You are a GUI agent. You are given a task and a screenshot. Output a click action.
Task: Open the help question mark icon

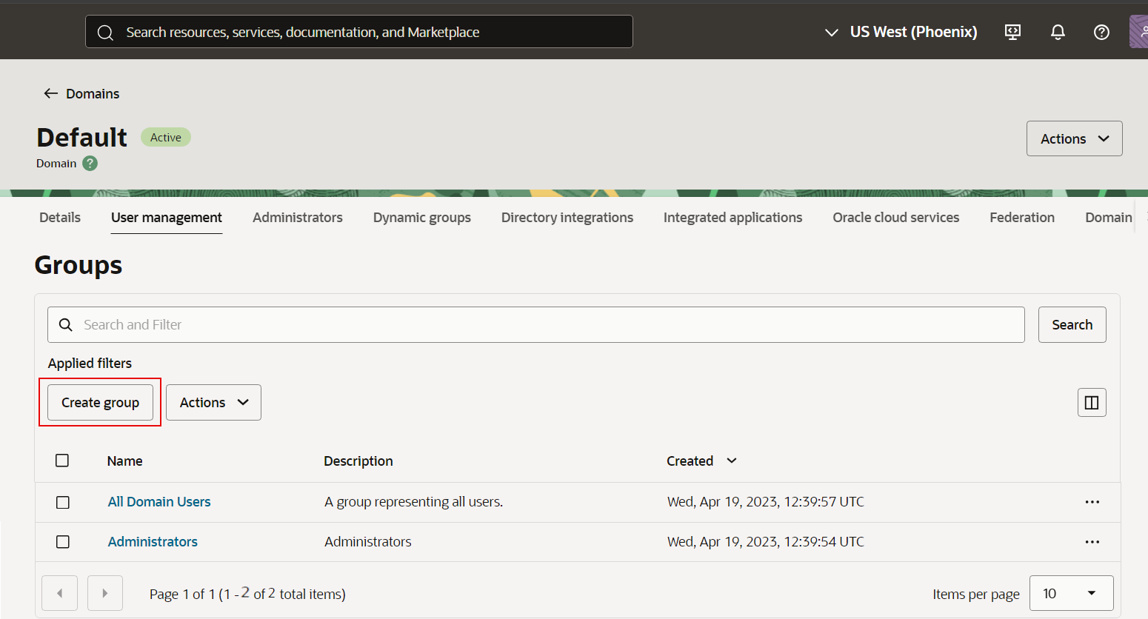point(1101,32)
